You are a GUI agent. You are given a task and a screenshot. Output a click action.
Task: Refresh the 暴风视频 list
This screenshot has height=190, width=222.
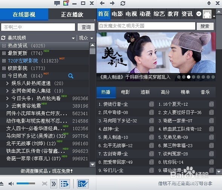coord(3,38)
